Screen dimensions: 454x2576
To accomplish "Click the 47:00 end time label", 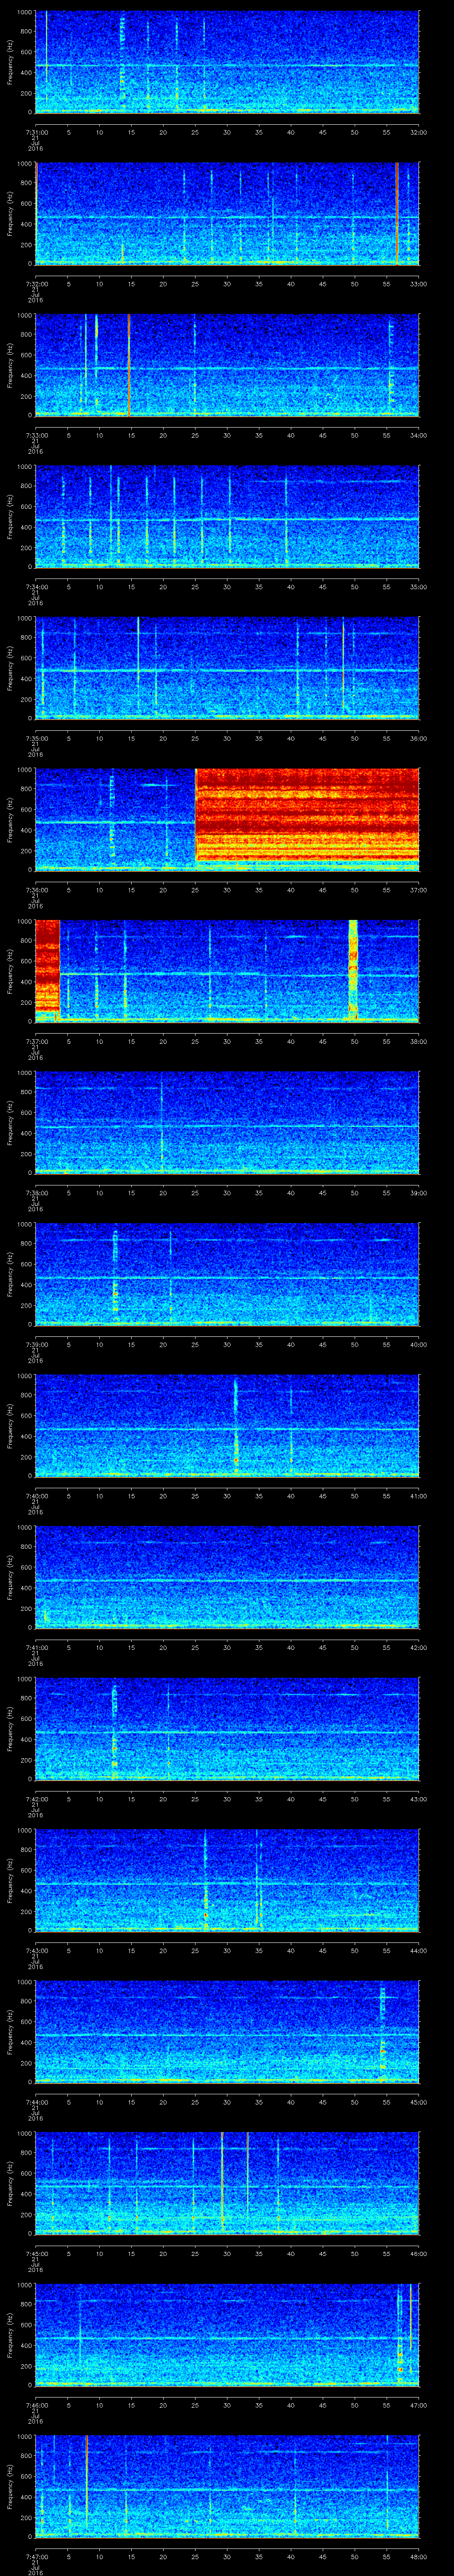I will click(x=418, y=2405).
